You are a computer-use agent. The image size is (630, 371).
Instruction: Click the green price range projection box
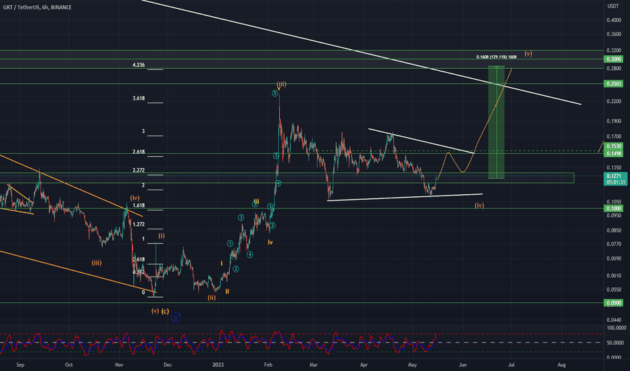[x=496, y=122]
